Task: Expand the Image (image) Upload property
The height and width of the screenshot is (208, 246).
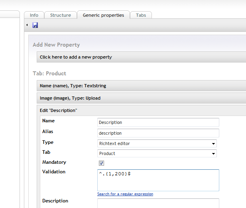Action: tap(142, 98)
